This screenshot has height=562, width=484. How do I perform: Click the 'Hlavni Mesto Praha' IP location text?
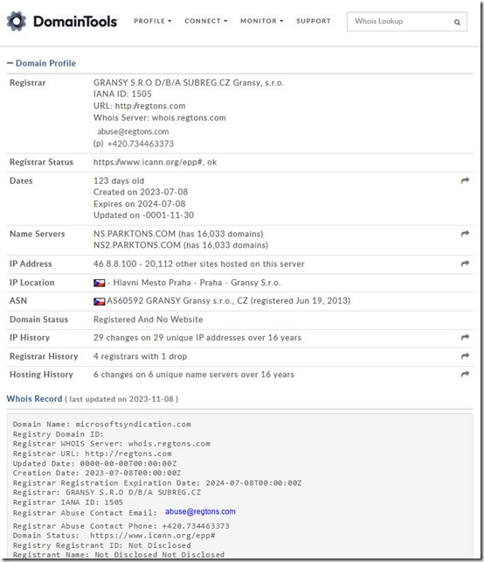[x=152, y=283]
